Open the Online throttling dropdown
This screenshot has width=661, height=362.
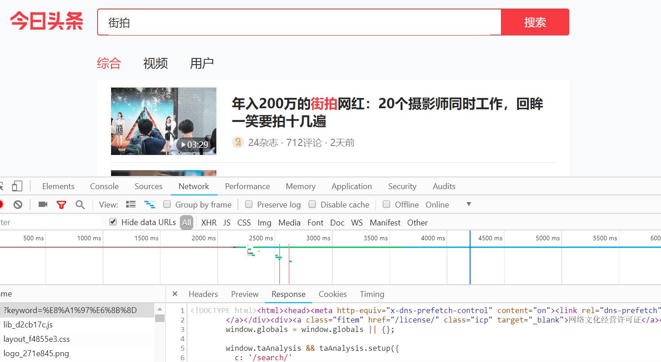(x=448, y=204)
